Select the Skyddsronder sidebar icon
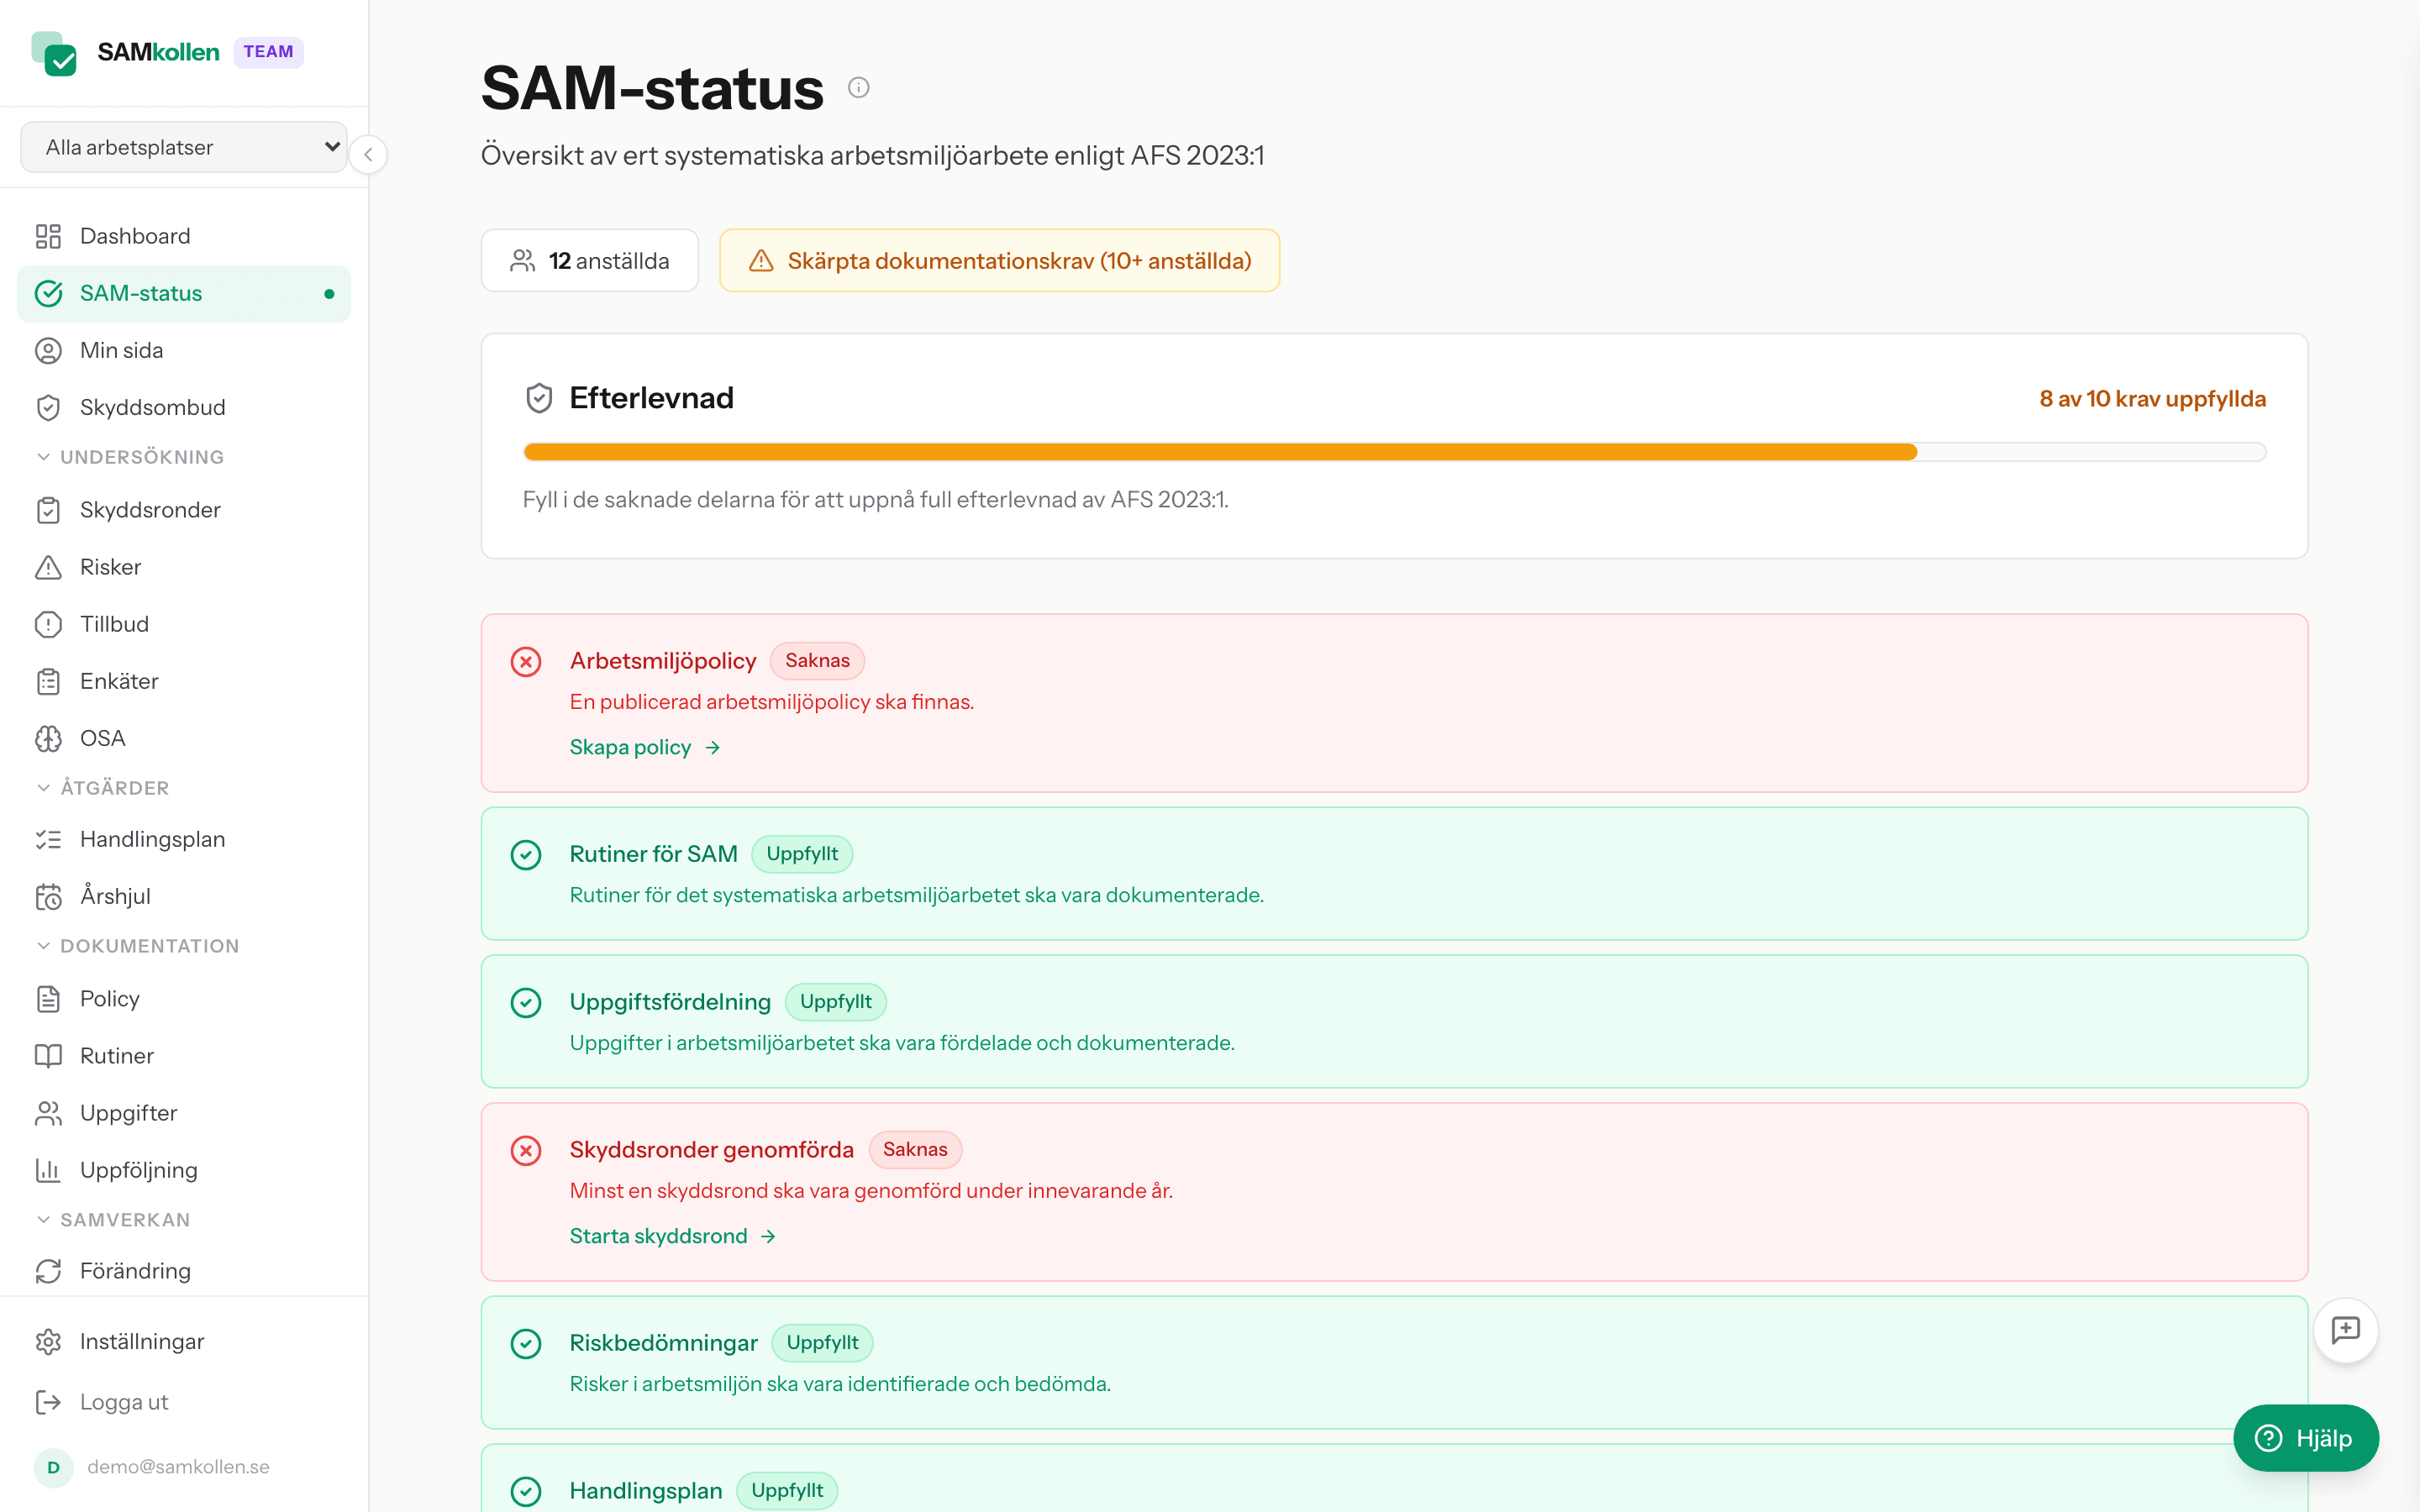This screenshot has width=2420, height=1512. pyautogui.click(x=50, y=510)
